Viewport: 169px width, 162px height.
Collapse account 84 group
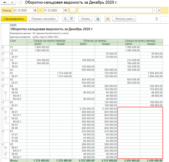pyautogui.click(x=3, y=102)
